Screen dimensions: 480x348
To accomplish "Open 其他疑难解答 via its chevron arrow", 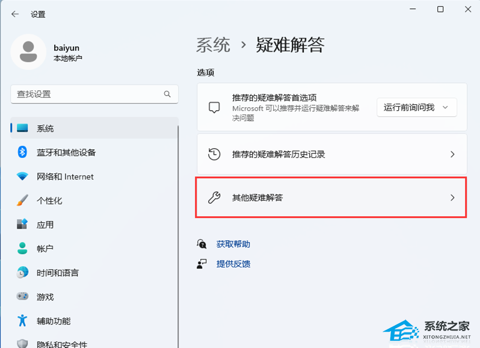I will point(452,197).
